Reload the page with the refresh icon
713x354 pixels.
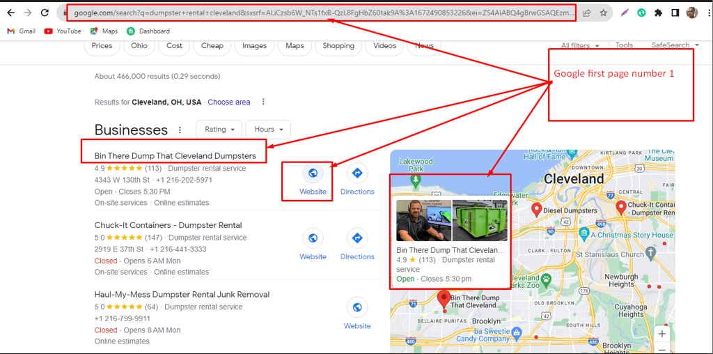tap(45, 13)
